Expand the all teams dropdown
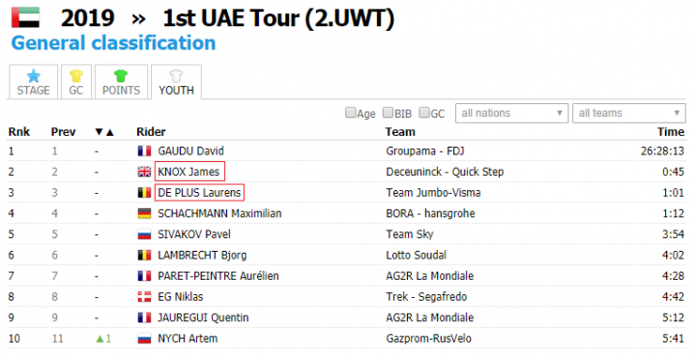The width and height of the screenshot is (696, 355). coord(629,113)
